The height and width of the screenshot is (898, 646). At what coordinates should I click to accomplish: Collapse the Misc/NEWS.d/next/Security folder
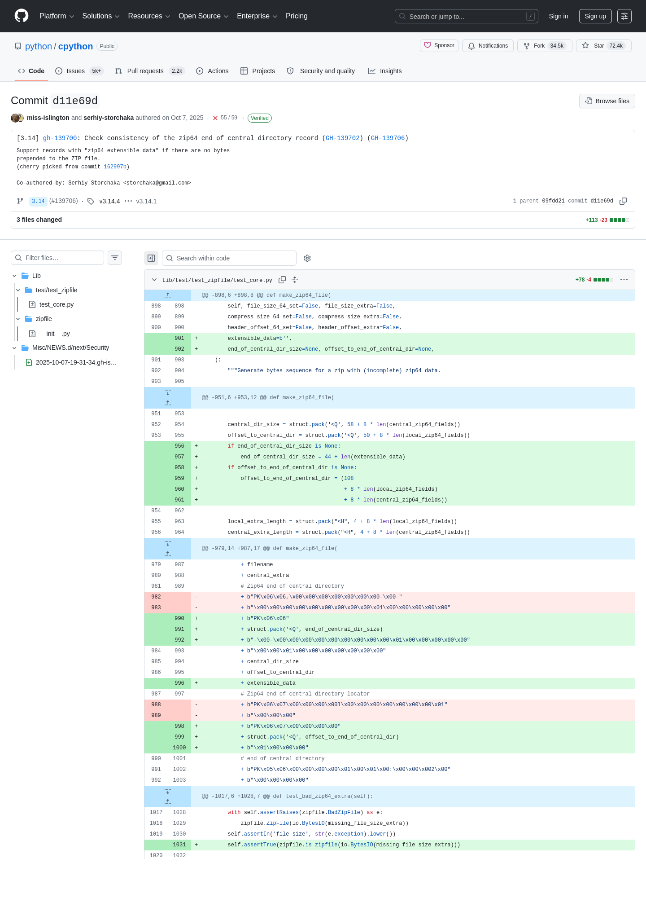[x=14, y=348]
